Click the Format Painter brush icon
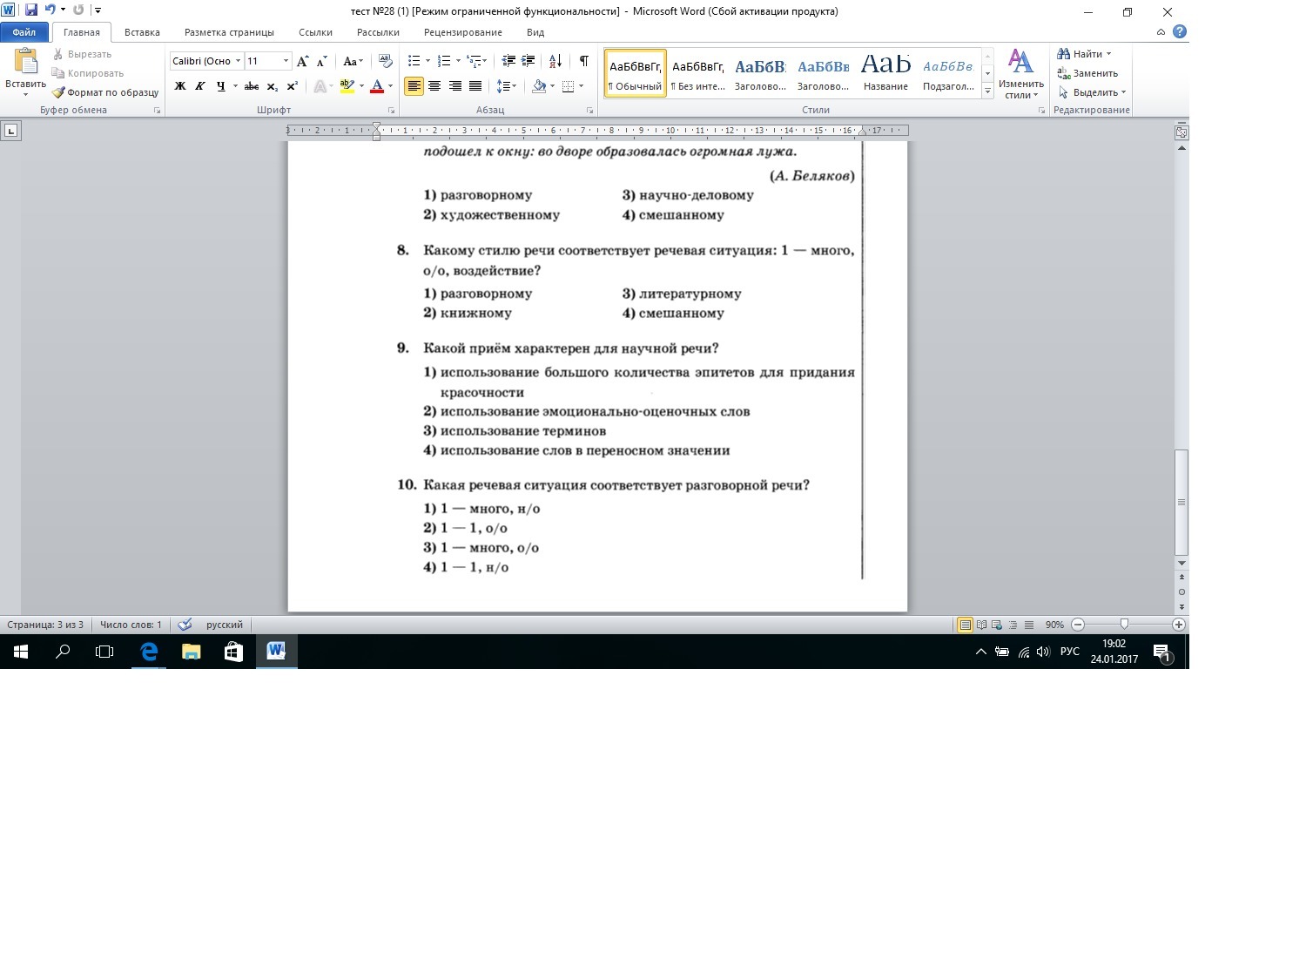 click(x=58, y=92)
